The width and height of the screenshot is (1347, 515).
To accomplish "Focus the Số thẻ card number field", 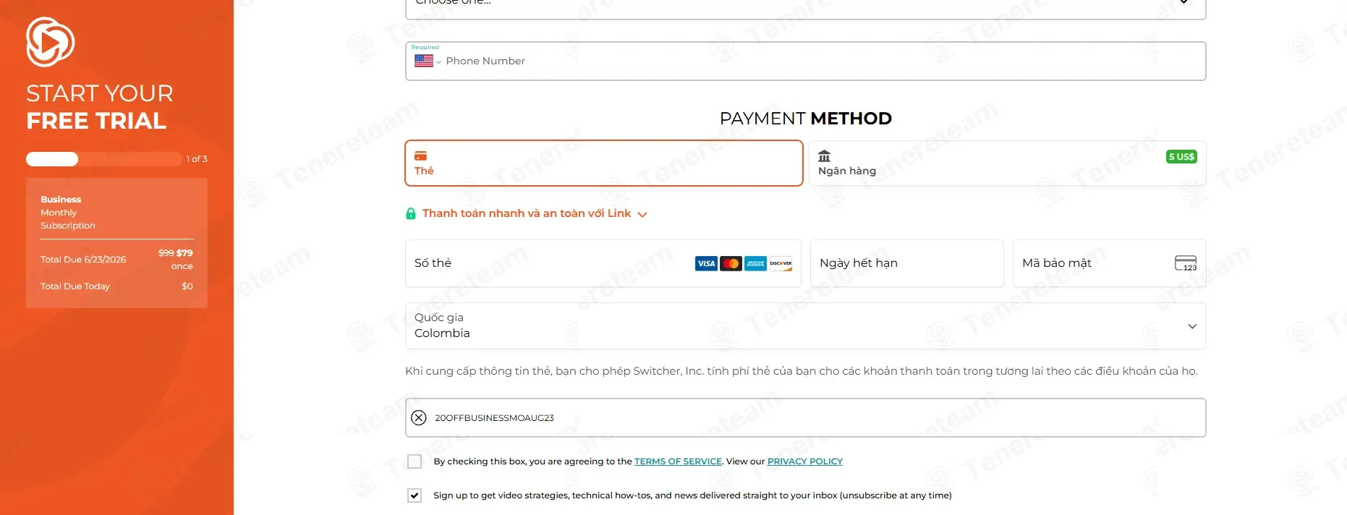I will coord(603,263).
